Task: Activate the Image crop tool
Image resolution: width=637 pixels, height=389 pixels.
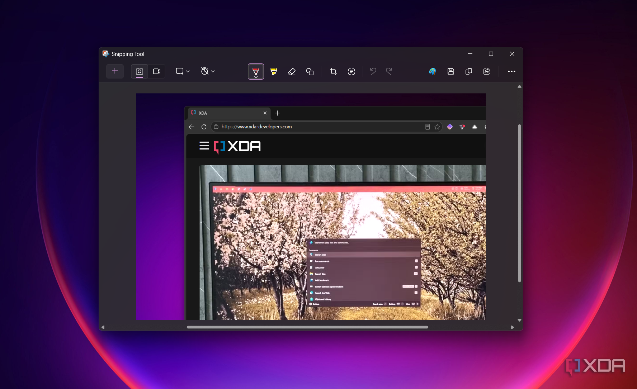Action: (334, 72)
